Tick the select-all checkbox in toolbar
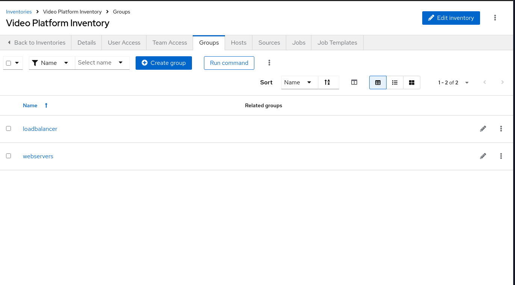515x285 pixels. pos(8,63)
